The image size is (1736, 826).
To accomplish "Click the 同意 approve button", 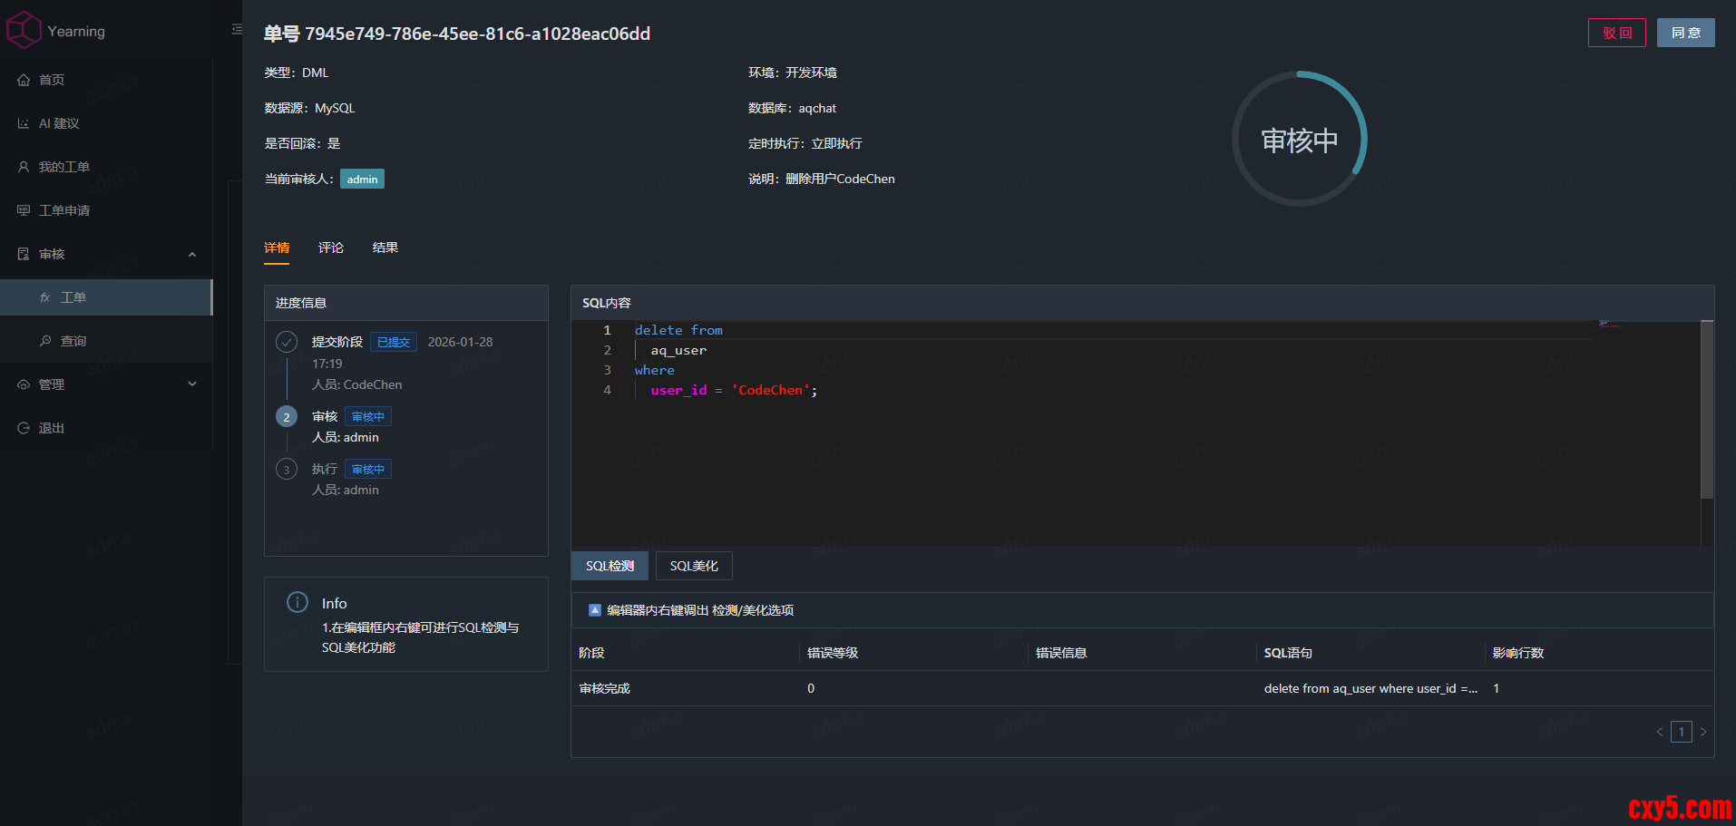I will pyautogui.click(x=1685, y=33).
